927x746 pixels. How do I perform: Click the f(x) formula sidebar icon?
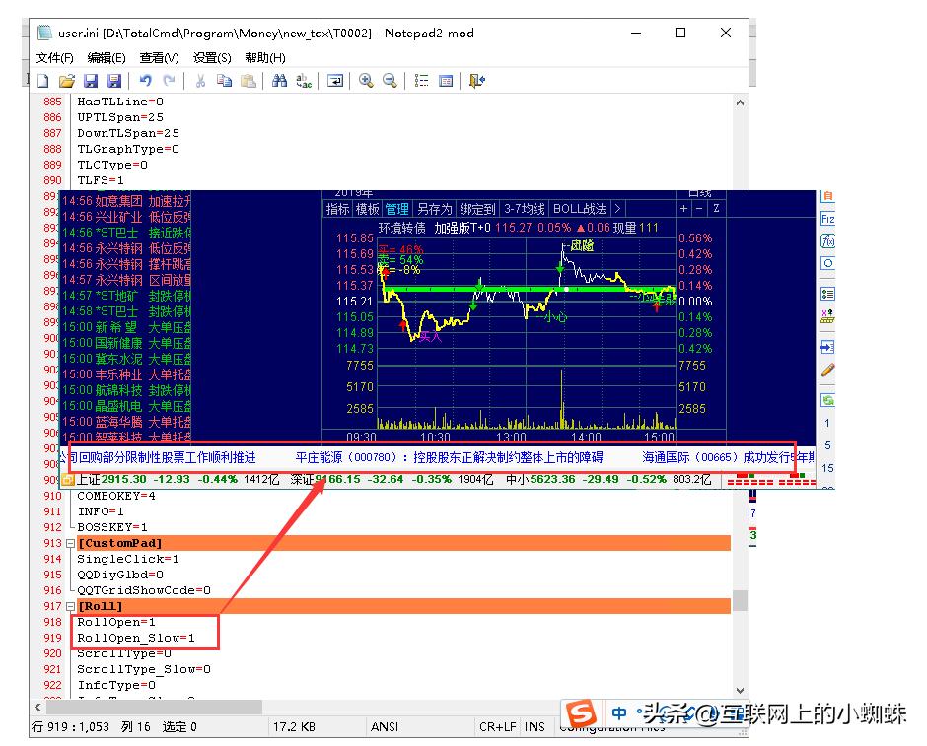coord(827,241)
